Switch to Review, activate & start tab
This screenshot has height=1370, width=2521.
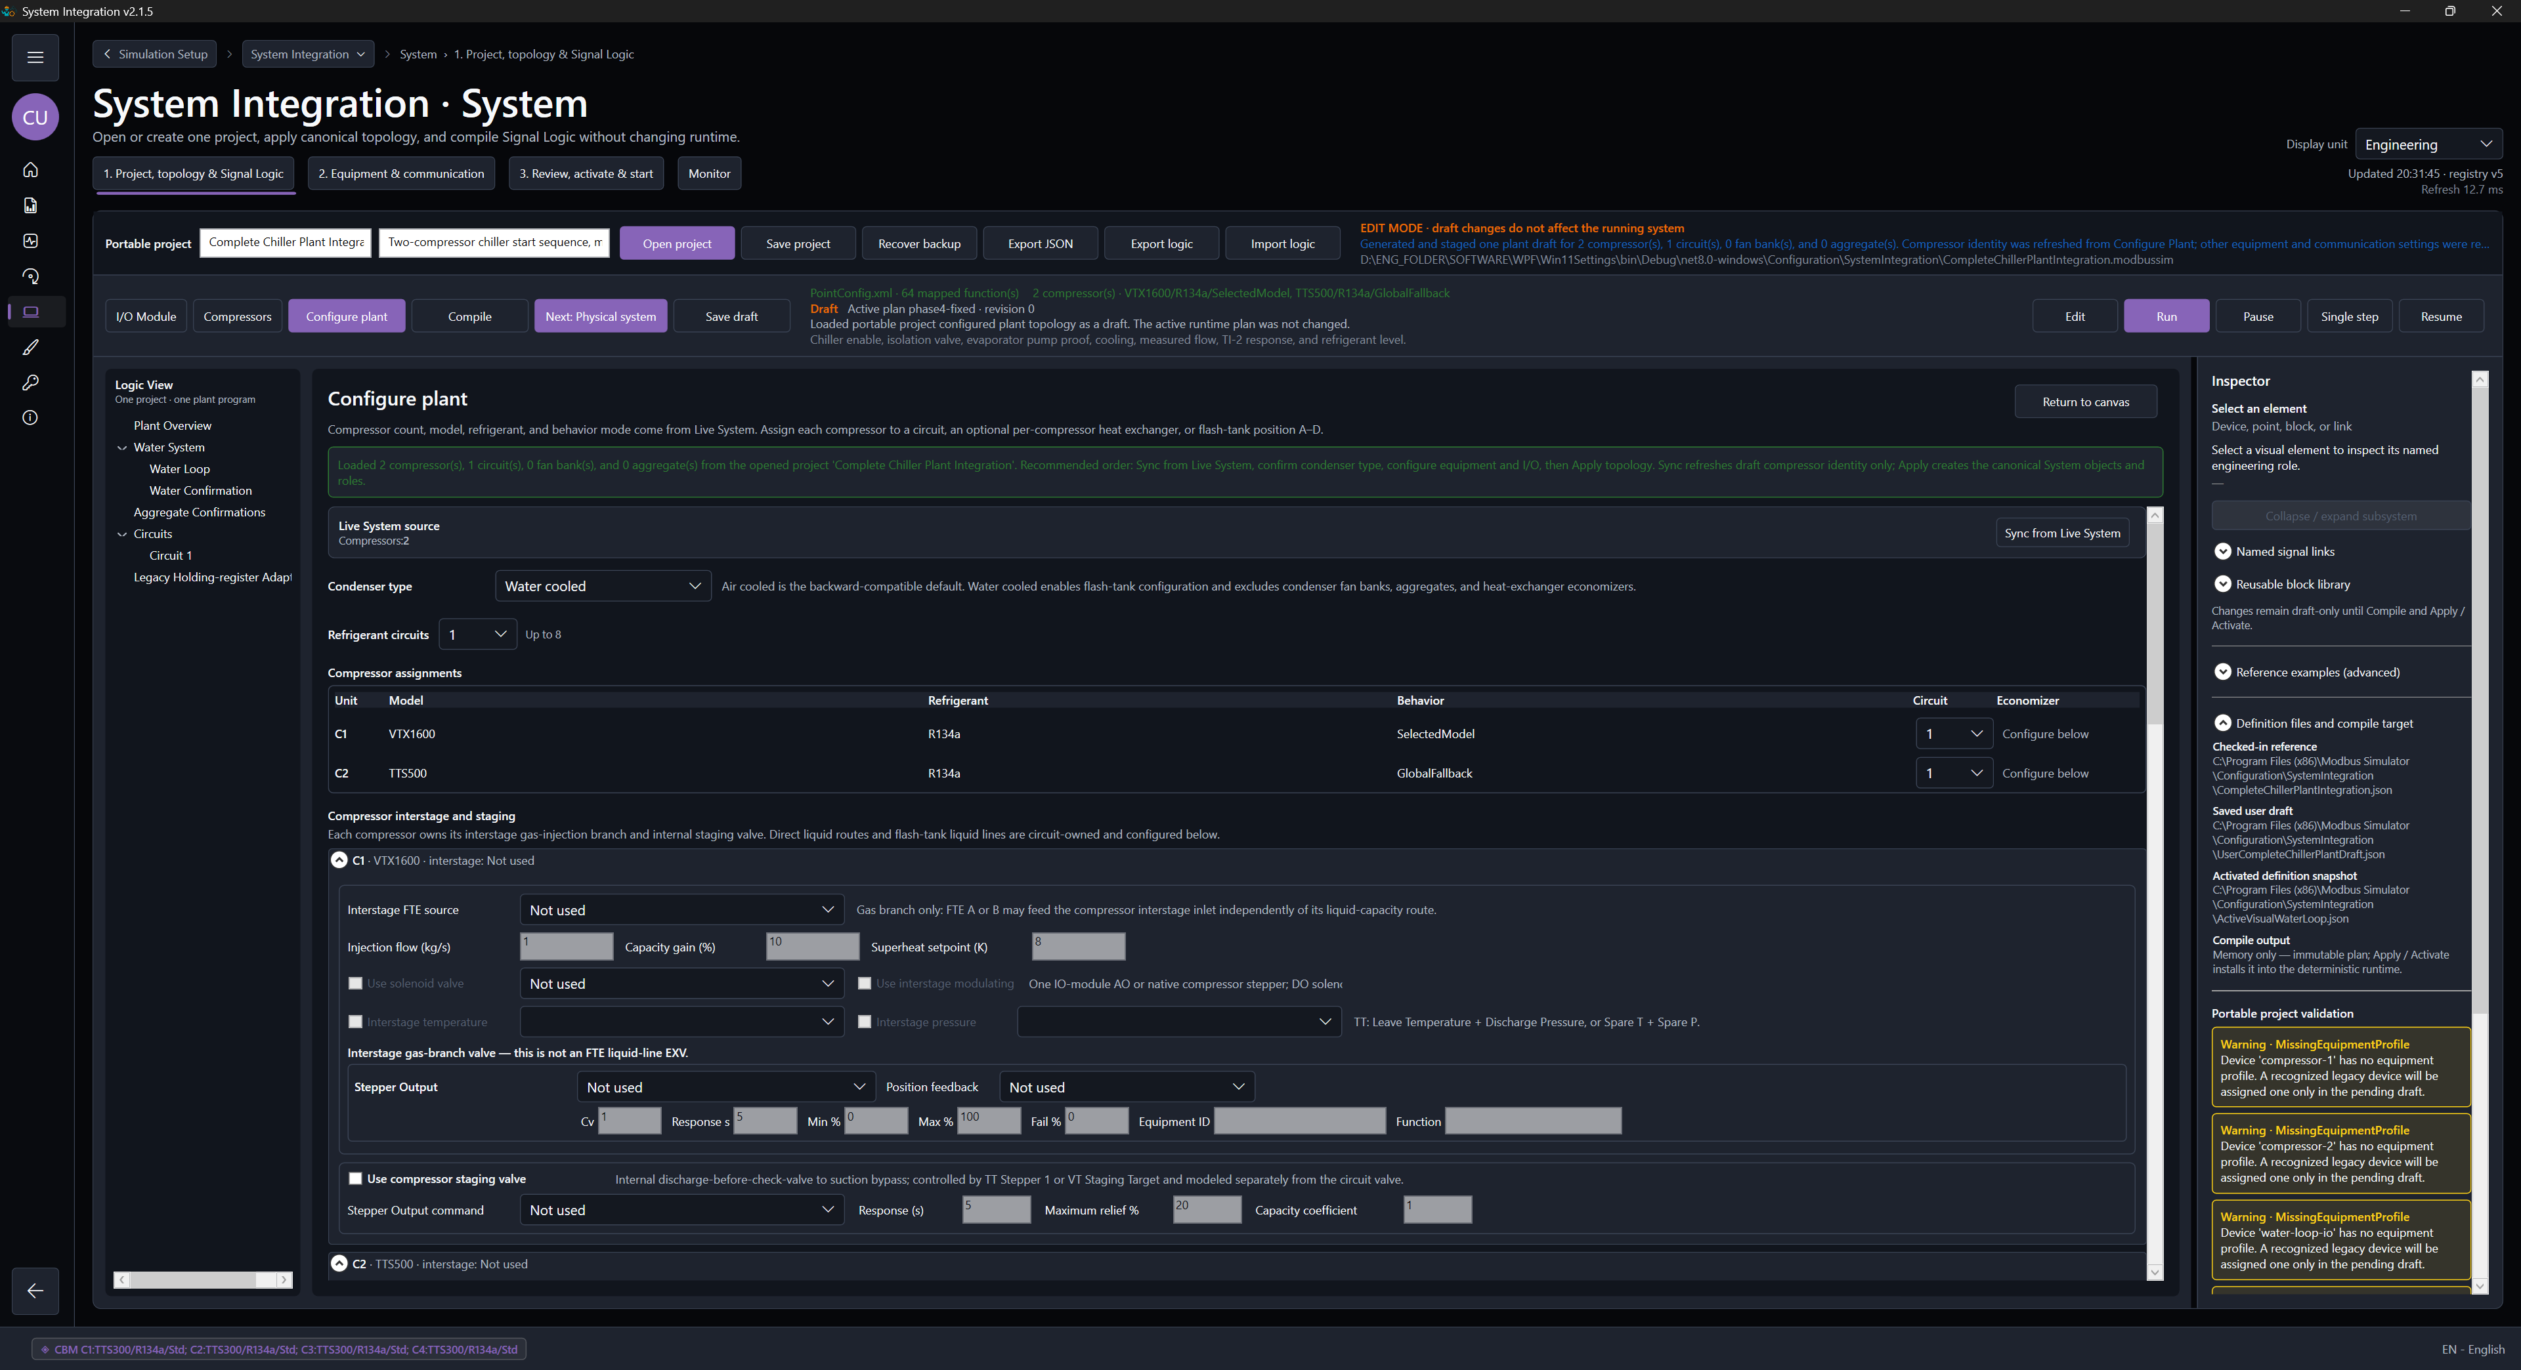(586, 173)
